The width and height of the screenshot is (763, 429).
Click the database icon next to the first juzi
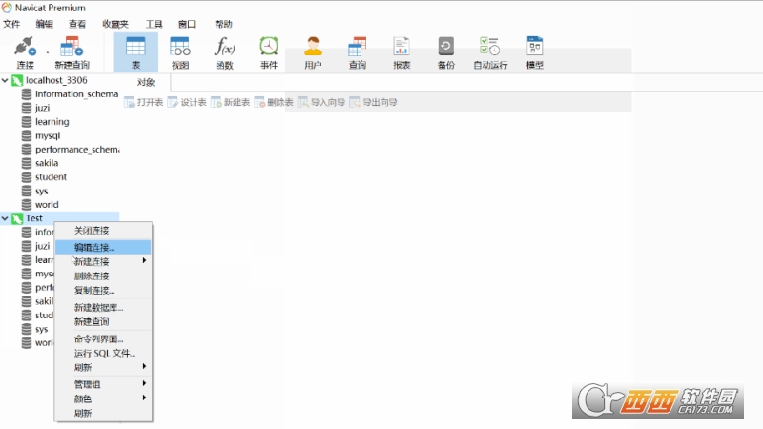27,108
